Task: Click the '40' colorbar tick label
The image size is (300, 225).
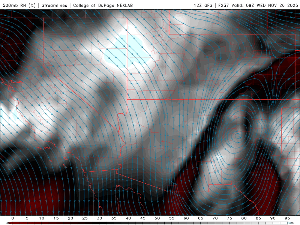Action: click(x=128, y=218)
